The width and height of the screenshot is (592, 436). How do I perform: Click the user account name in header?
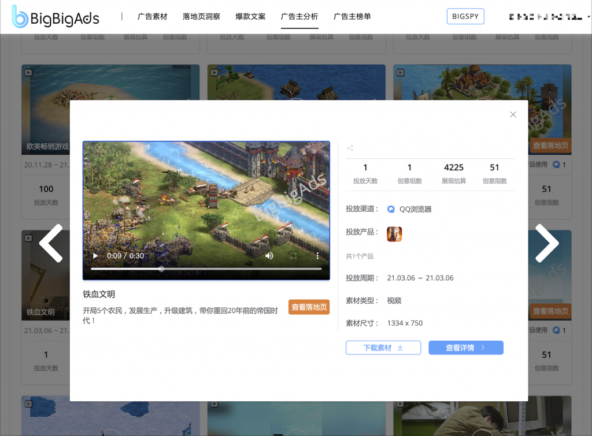coord(545,17)
